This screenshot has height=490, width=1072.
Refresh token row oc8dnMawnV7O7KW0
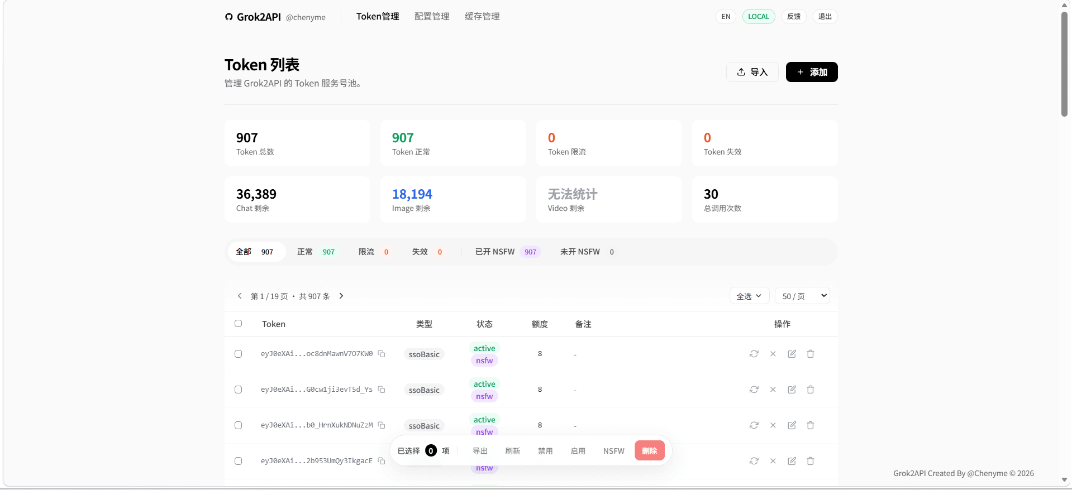(x=754, y=354)
